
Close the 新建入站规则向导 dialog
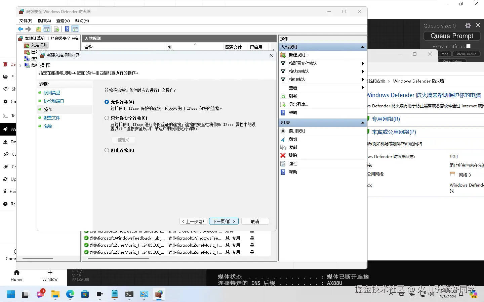[x=271, y=55]
